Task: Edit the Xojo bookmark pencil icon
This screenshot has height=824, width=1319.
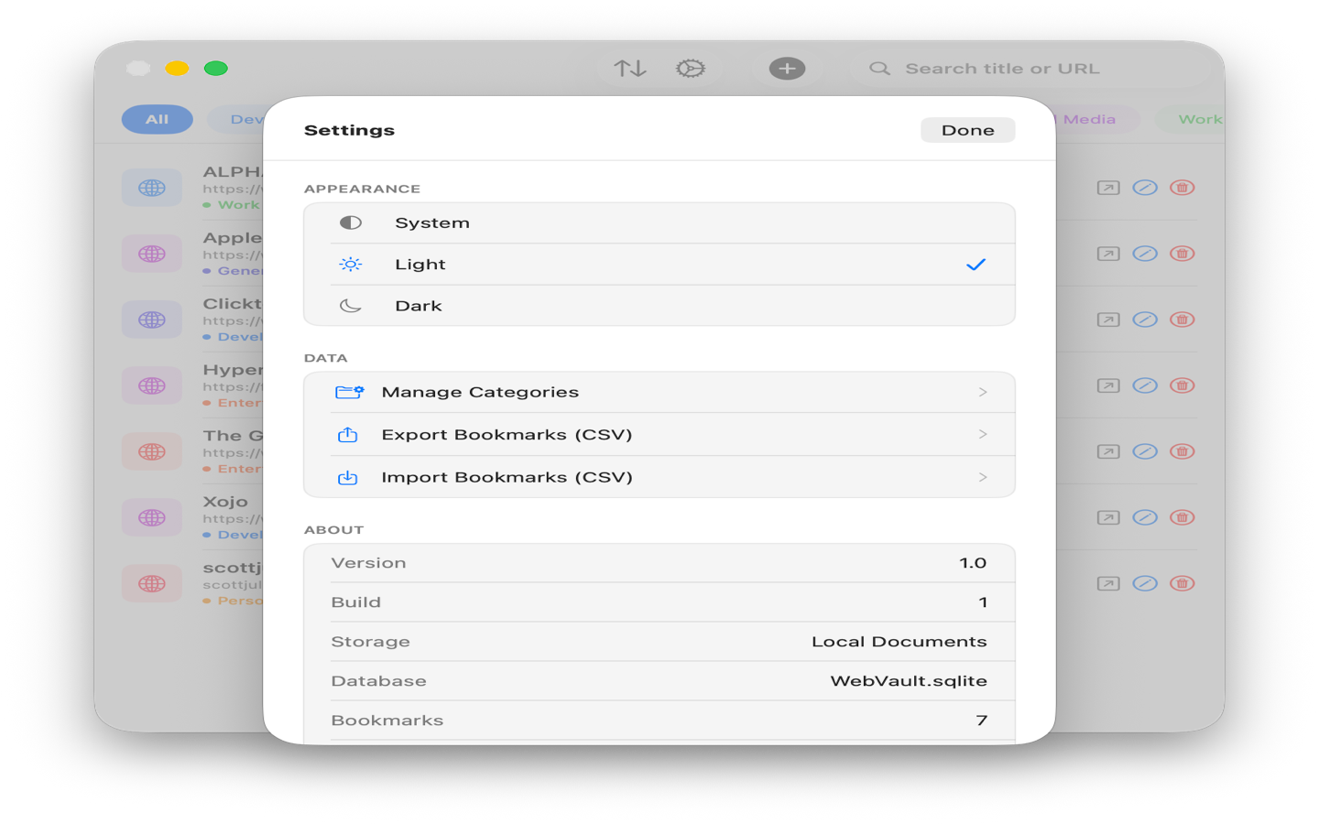Action: [1145, 517]
